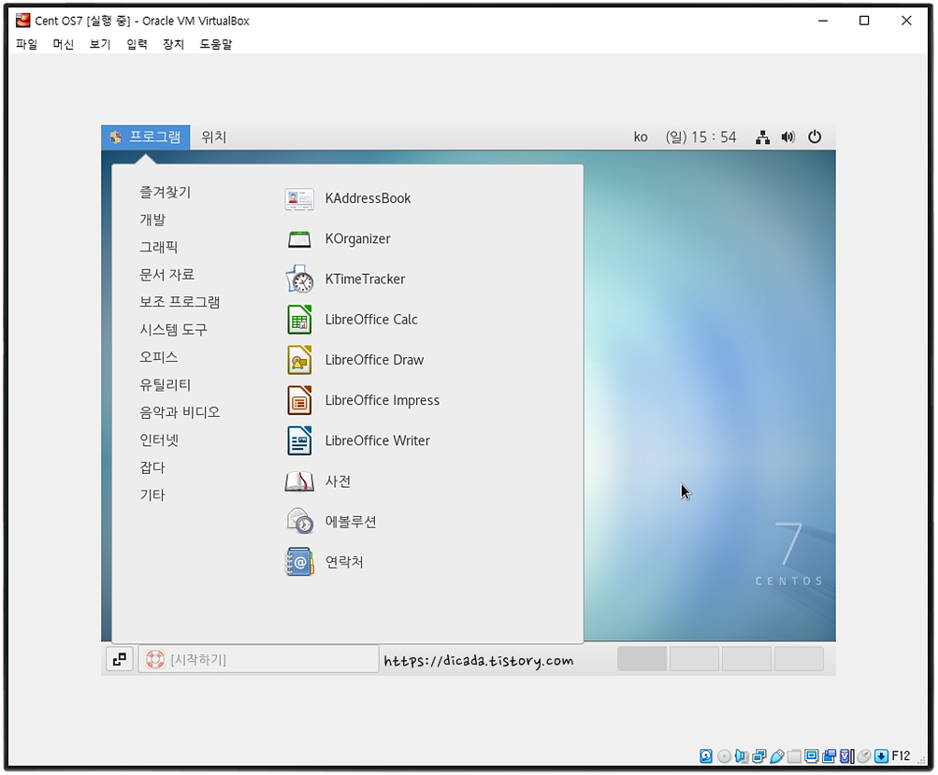Switch to the third workspace in pager
The width and height of the screenshot is (938, 775).
[x=746, y=659]
